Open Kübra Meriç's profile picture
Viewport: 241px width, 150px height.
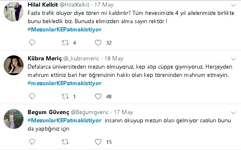pos(14,65)
